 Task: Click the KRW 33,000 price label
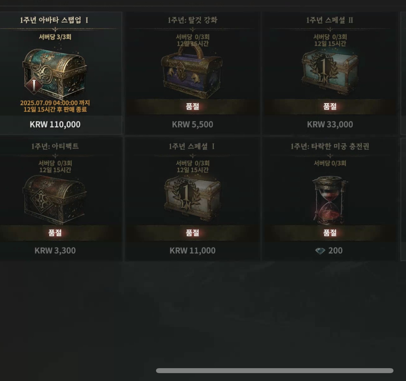[x=330, y=125]
